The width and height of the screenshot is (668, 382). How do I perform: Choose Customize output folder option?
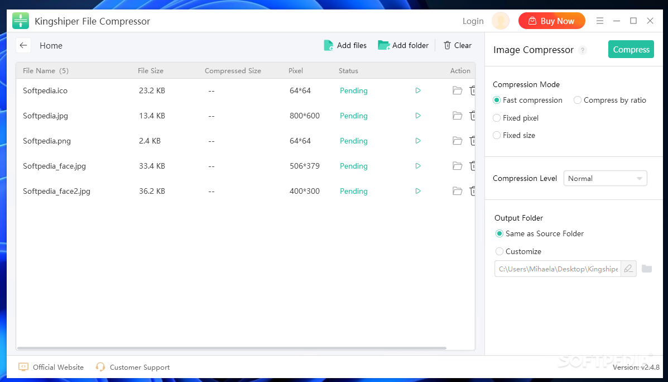pyautogui.click(x=518, y=251)
